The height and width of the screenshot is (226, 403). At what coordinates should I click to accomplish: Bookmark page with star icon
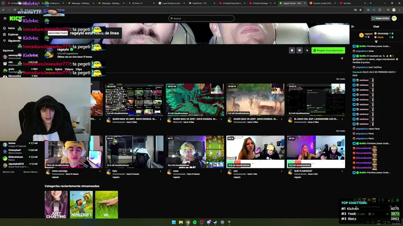point(360,10)
